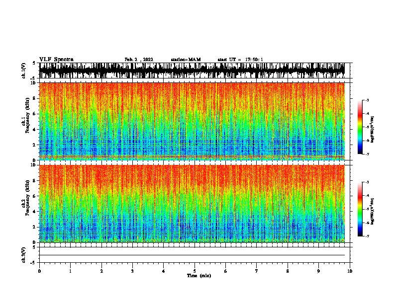Click time axis tick label 5
This screenshot has height=304, width=394.
(x=195, y=271)
